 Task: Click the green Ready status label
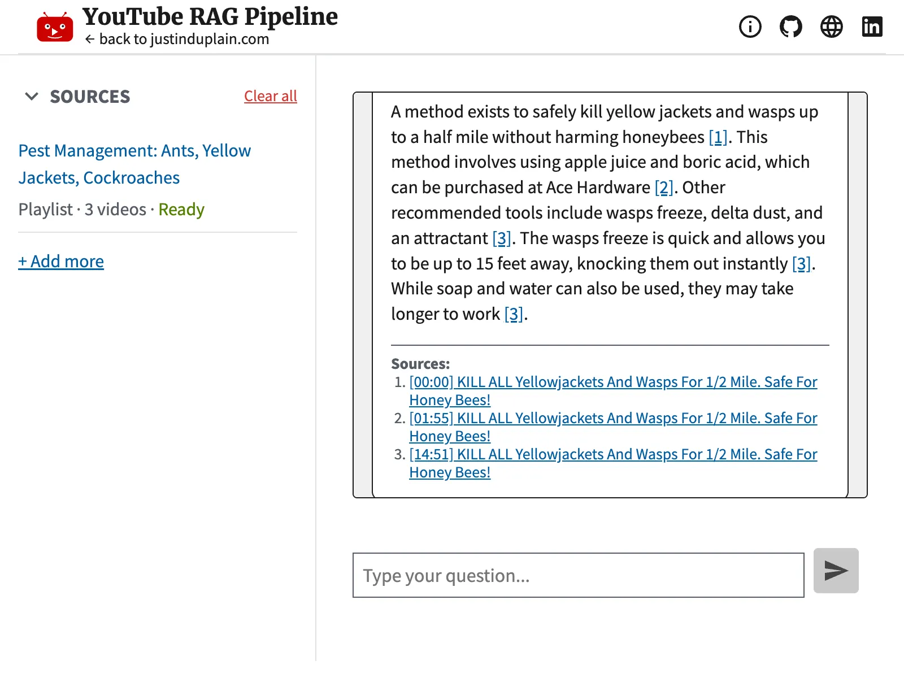[x=181, y=210]
